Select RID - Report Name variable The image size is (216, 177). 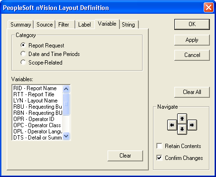37,88
